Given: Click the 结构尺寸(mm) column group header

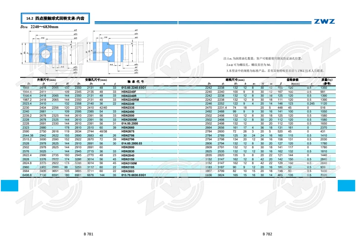Looking at the screenshot, I should pos(235,80).
